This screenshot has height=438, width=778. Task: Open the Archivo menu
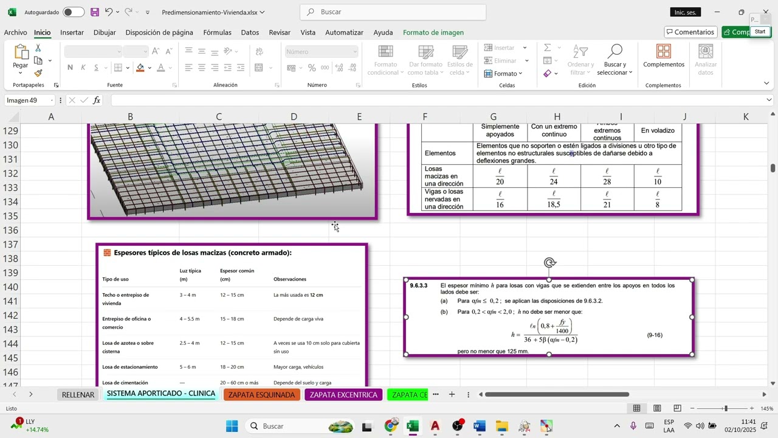click(x=15, y=32)
